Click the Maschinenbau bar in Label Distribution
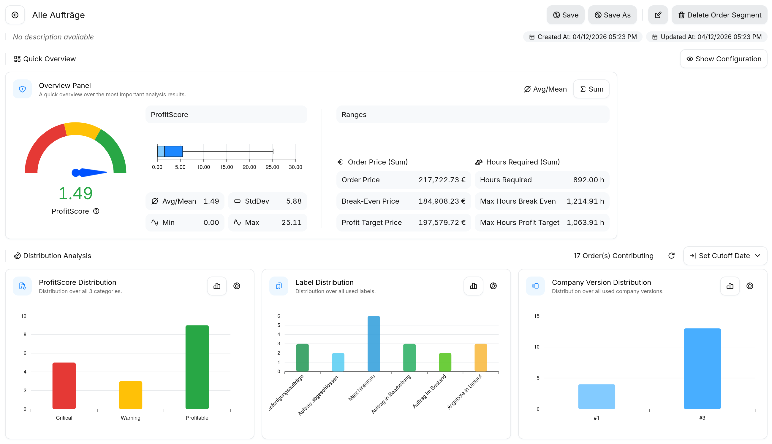Screen dimensions: 772x444 click(374, 344)
